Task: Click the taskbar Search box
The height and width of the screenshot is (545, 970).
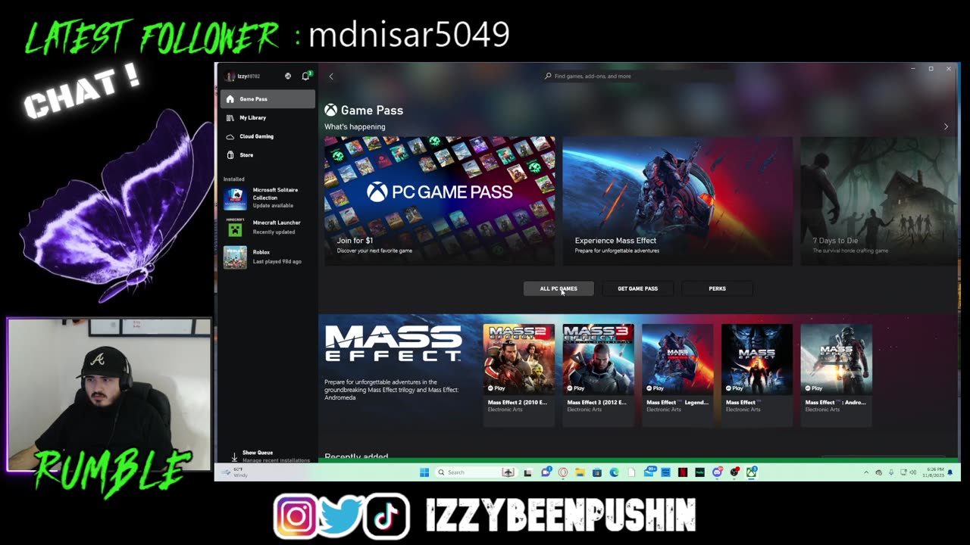Action: pos(477,472)
